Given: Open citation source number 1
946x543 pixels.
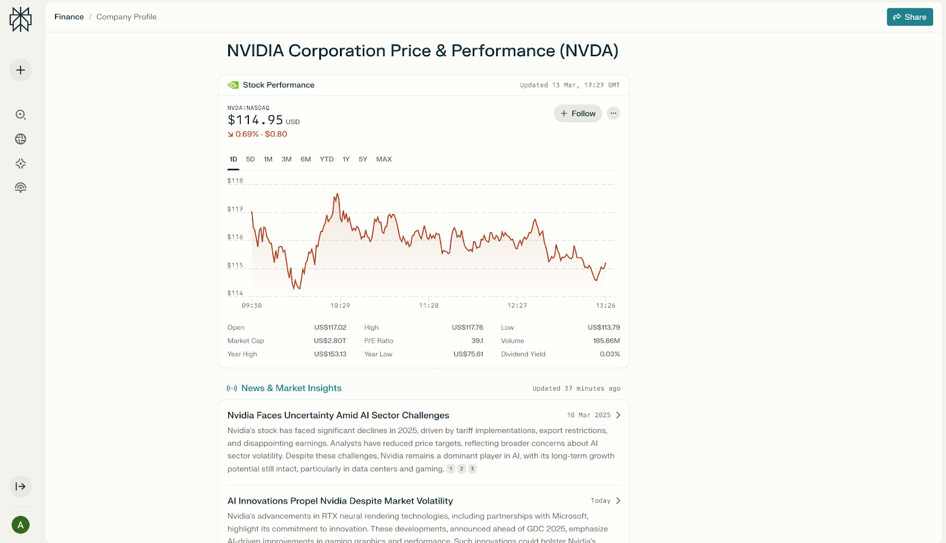Looking at the screenshot, I should 451,469.
